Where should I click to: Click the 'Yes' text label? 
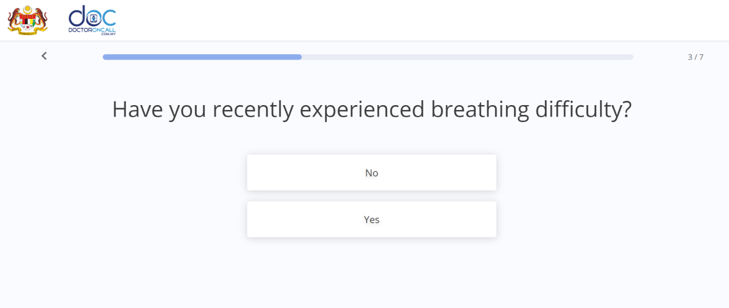coord(371,220)
